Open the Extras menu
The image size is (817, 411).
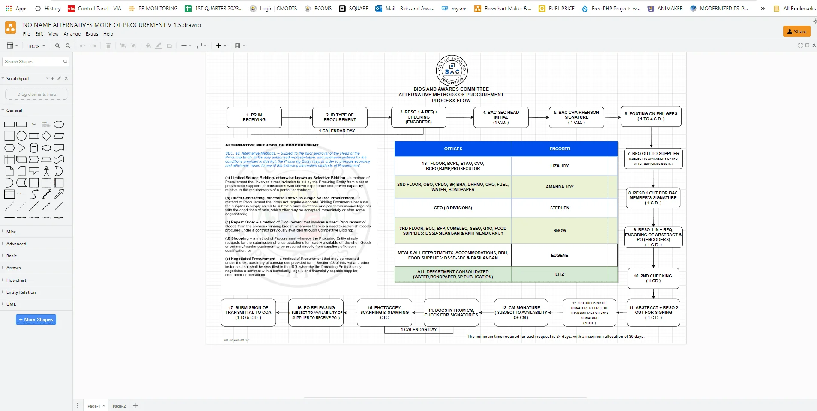[x=92, y=34]
